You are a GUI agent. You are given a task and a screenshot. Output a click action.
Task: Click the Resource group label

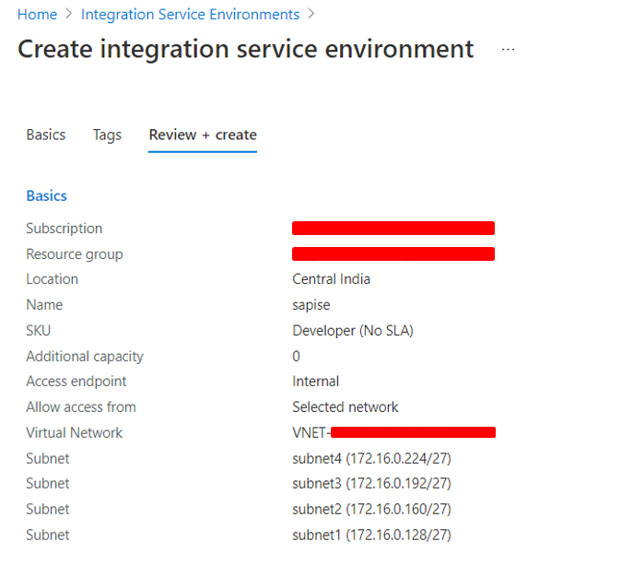[x=75, y=254]
